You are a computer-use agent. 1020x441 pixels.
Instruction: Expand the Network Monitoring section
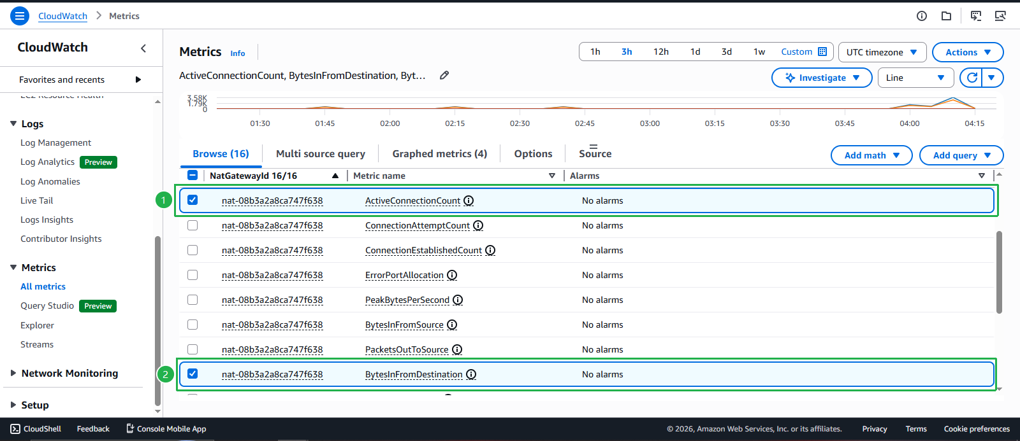click(x=13, y=373)
